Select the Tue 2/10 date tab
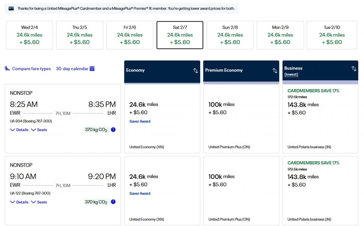The height and width of the screenshot is (226, 364). (x=332, y=35)
